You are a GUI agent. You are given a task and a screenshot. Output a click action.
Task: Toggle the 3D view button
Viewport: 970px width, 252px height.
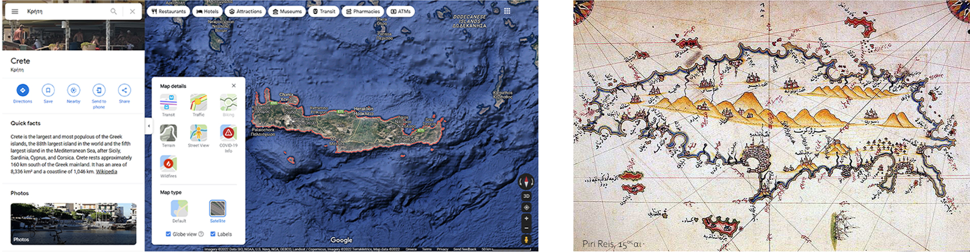tap(526, 196)
